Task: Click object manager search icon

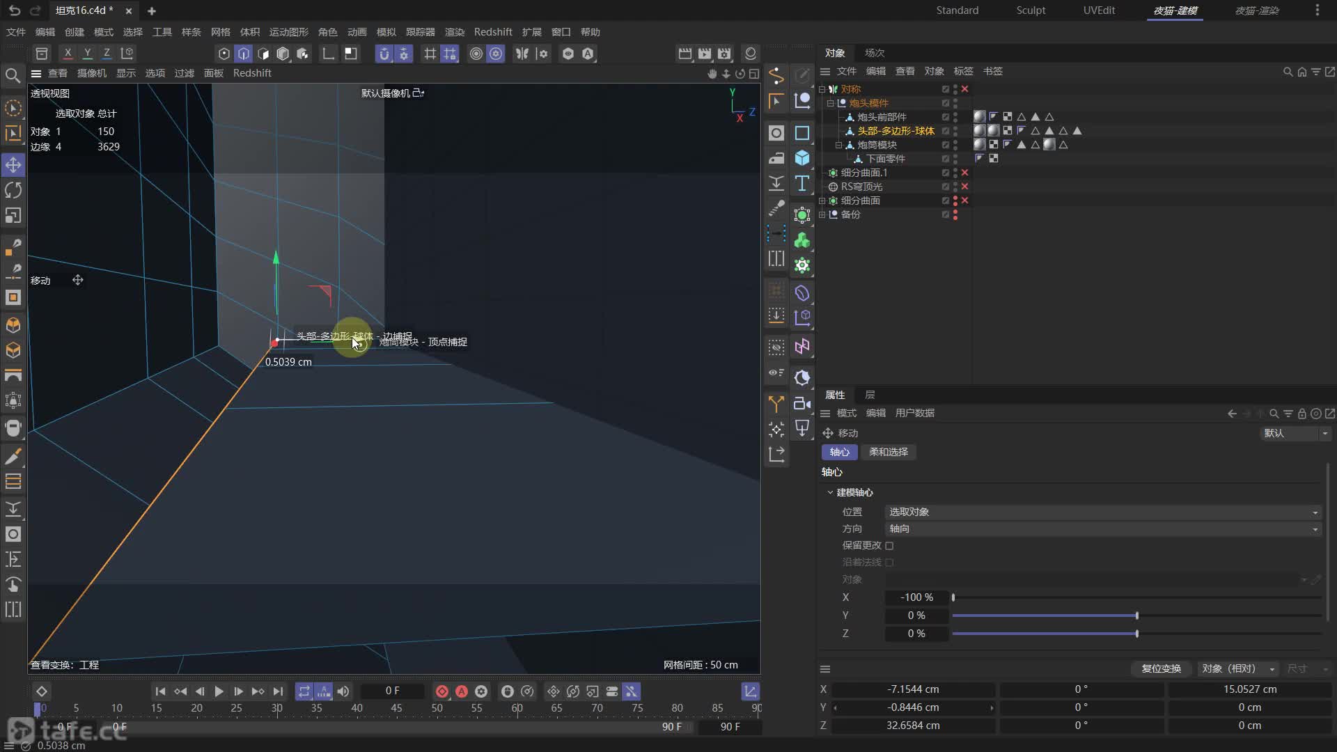Action: [1288, 72]
